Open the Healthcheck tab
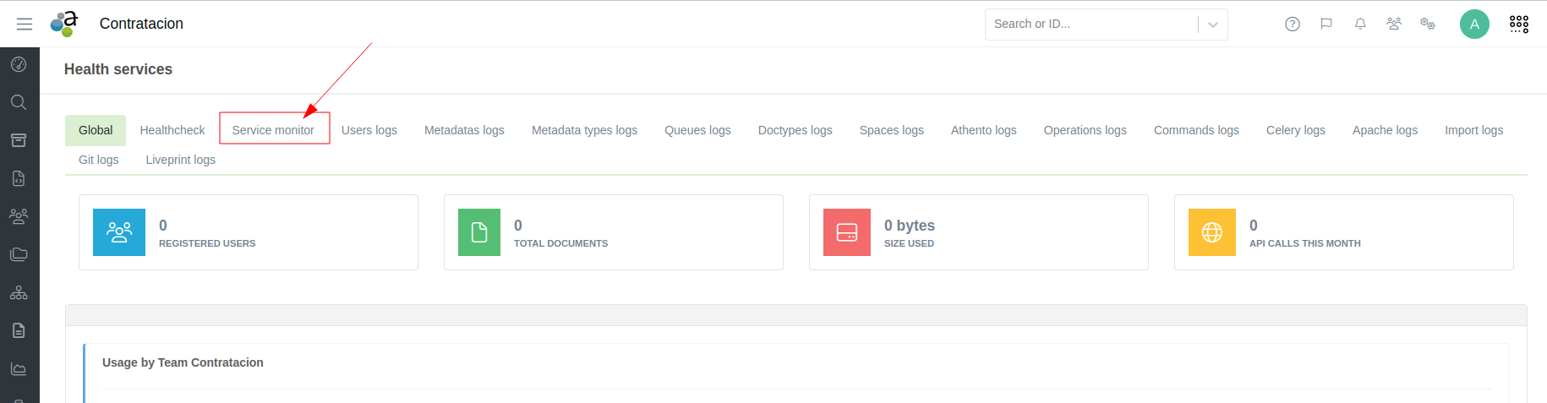1547x403 pixels. (172, 130)
